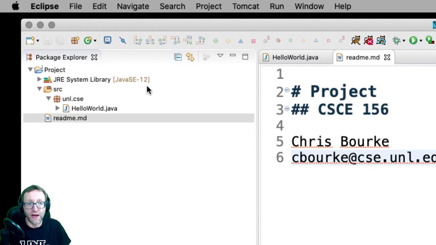Viewport: 436px width, 245px height.
Task: Minimize the Package Explorer view
Action: [233, 55]
